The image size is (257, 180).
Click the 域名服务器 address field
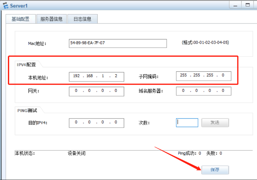[x=204, y=91]
